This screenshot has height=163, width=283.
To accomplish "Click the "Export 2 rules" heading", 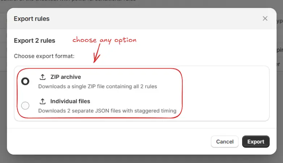I will (x=34, y=40).
